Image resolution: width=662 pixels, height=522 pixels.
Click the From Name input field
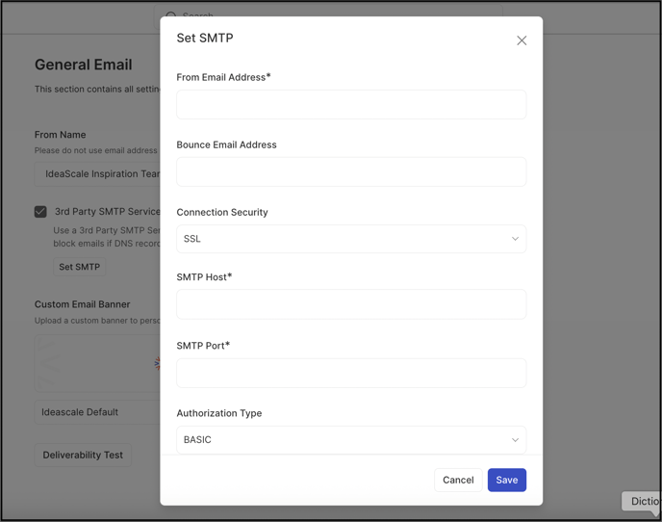point(97,173)
